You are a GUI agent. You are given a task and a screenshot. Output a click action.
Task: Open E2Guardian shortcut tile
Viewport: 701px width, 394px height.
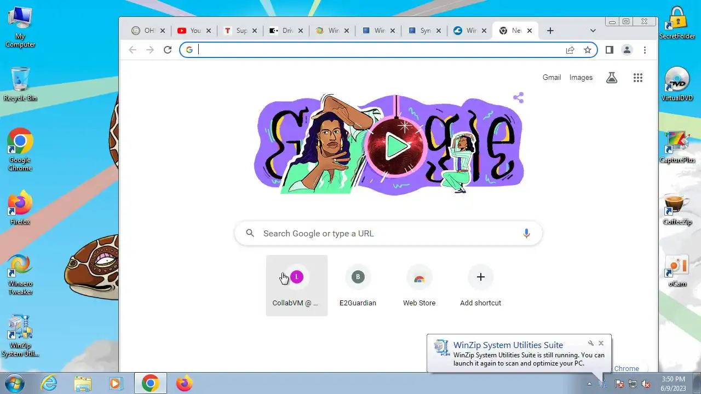tap(358, 286)
